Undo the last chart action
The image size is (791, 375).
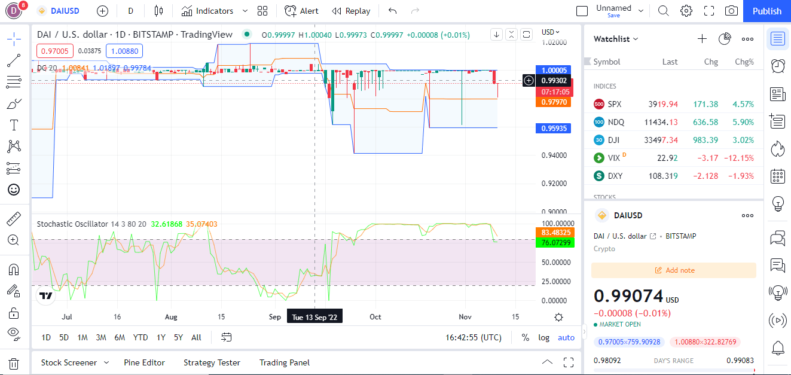(392, 11)
